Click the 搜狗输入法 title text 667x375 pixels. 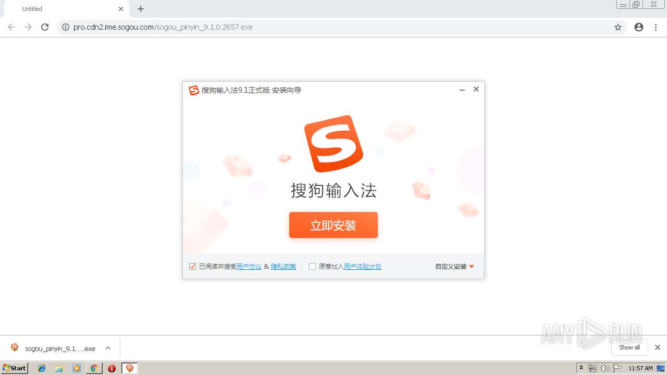(333, 191)
